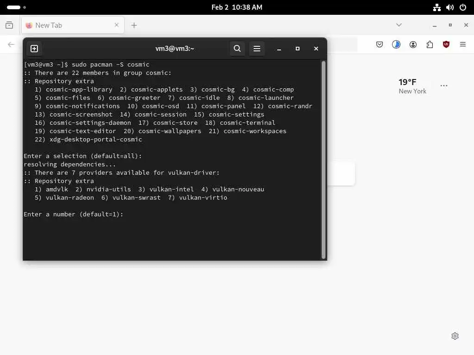This screenshot has height=355, width=474.
Task: Close the New Tab tab
Action: 117,25
